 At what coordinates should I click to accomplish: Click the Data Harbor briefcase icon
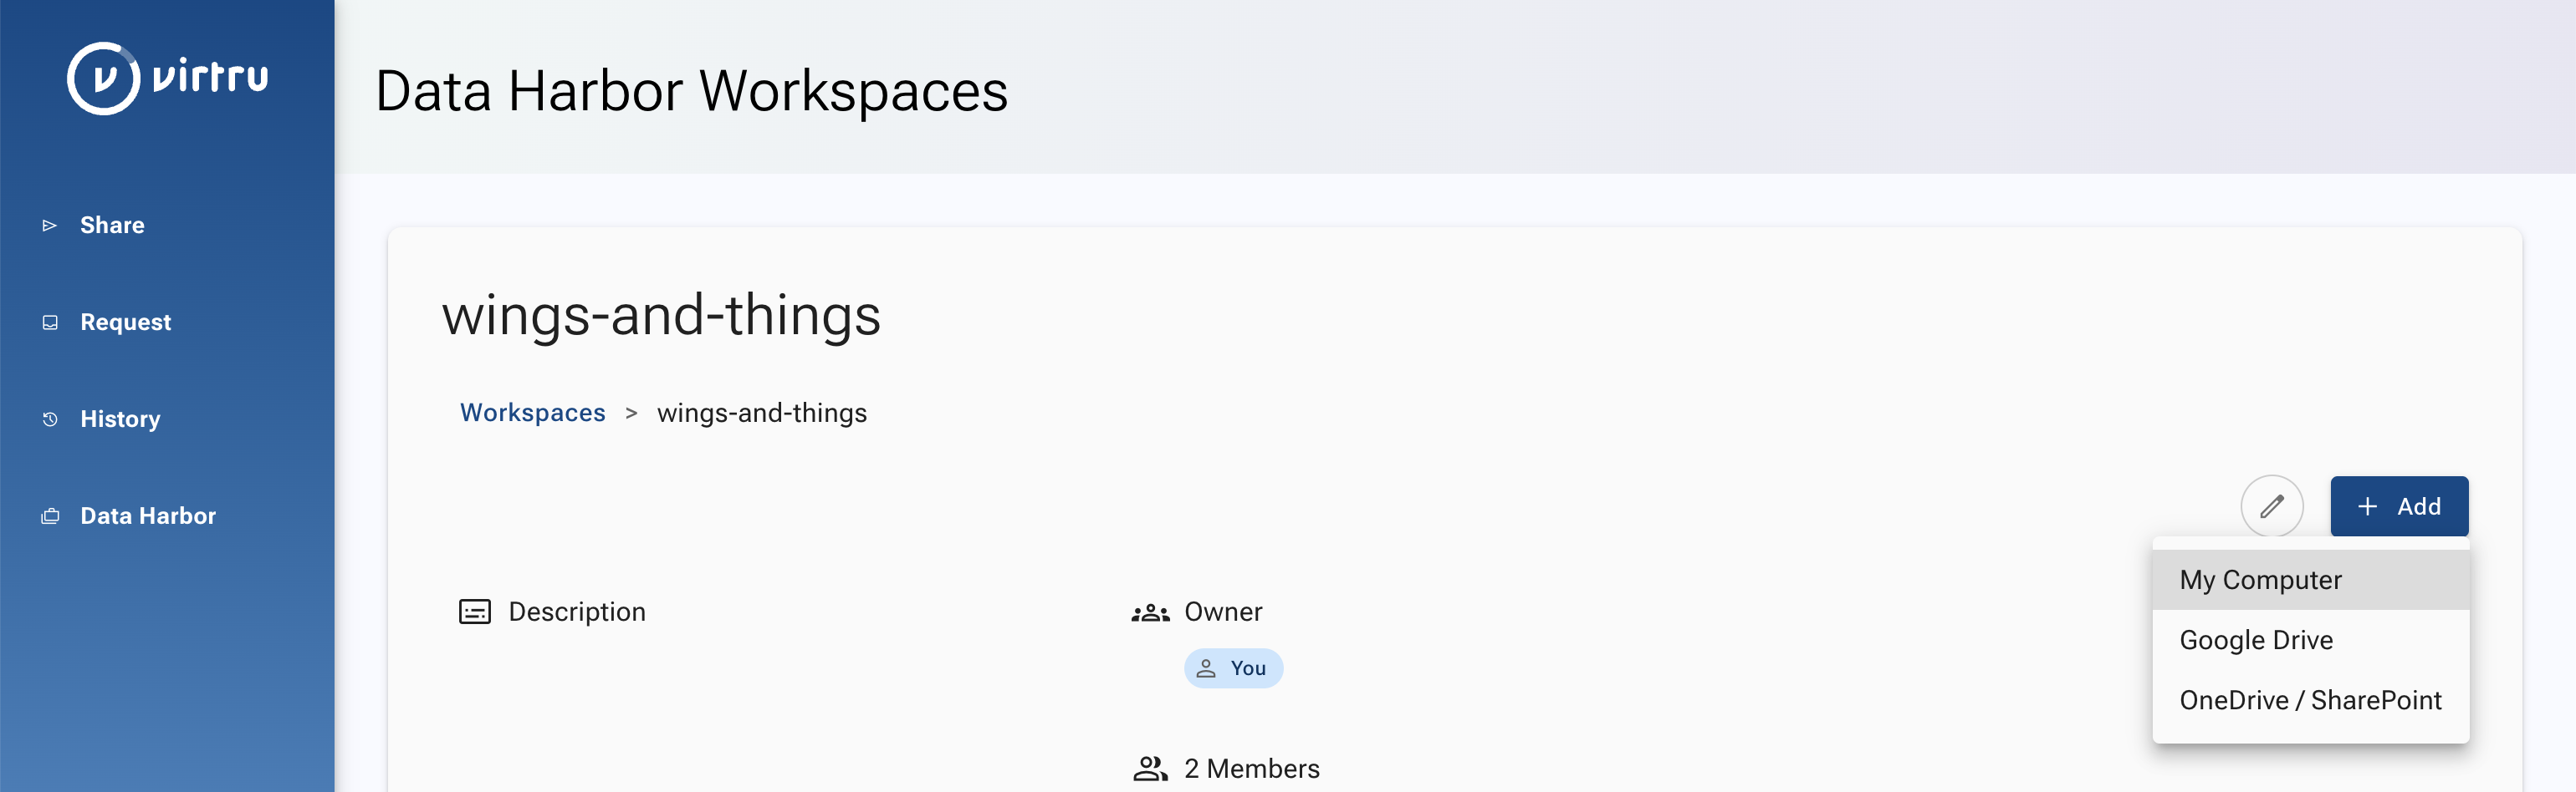coord(50,516)
